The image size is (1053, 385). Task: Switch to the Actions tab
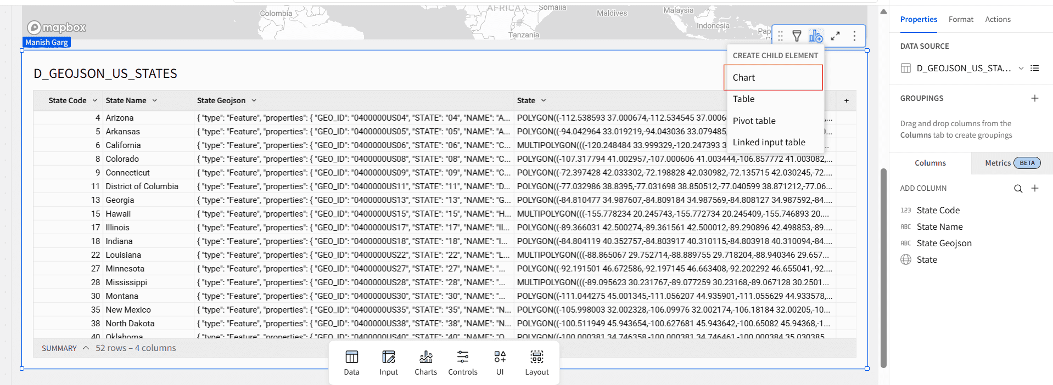tap(998, 19)
